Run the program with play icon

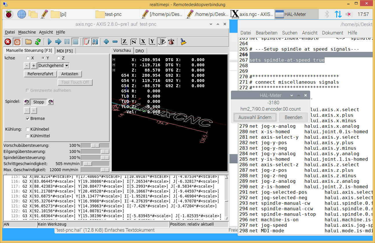click(x=49, y=42)
